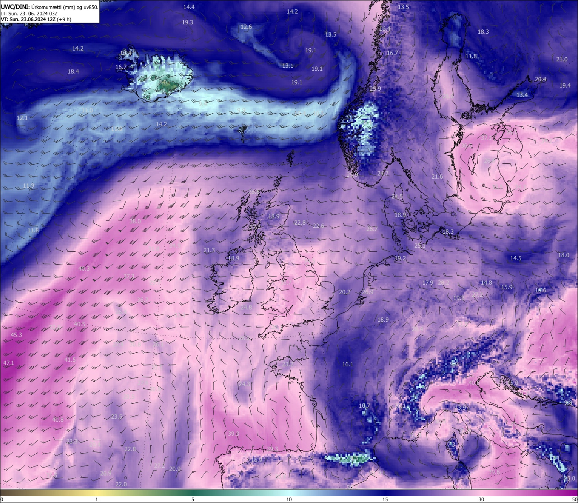Select the 16.1 value over France
This screenshot has width=578, height=503.
pyautogui.click(x=348, y=364)
